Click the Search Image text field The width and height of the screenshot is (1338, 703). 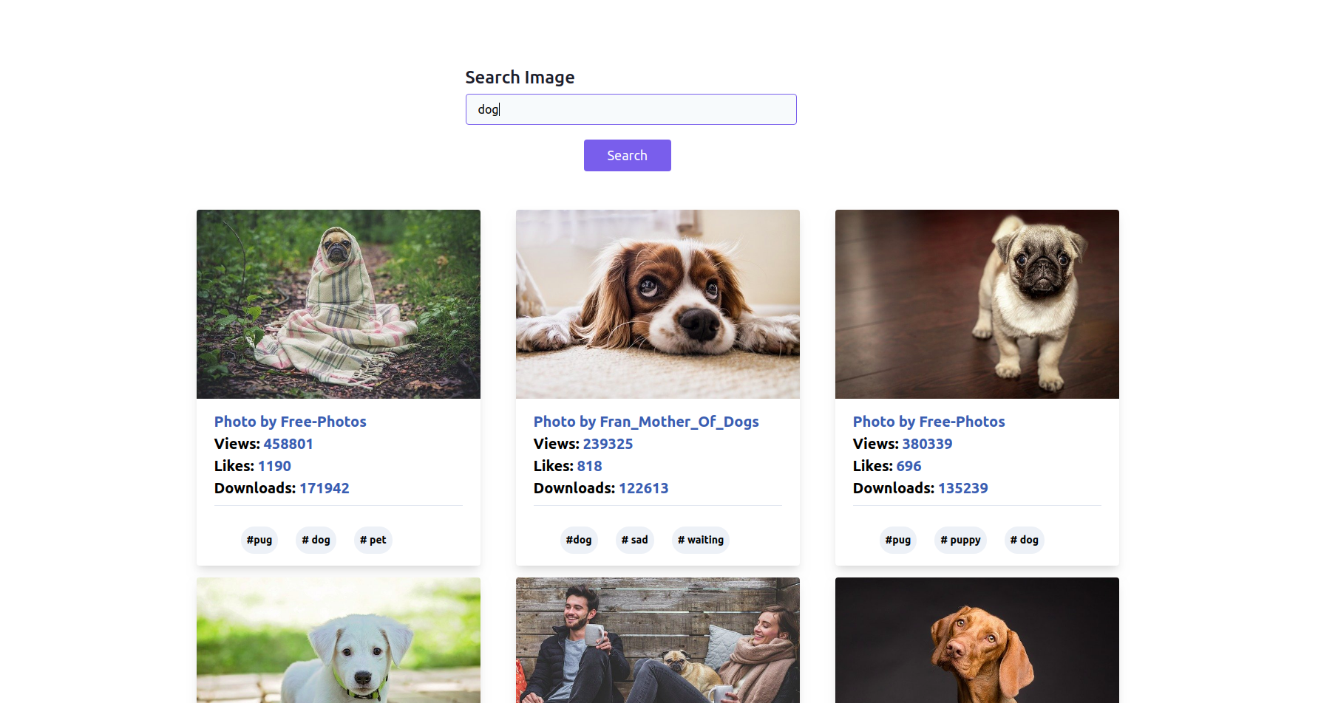[x=631, y=109]
